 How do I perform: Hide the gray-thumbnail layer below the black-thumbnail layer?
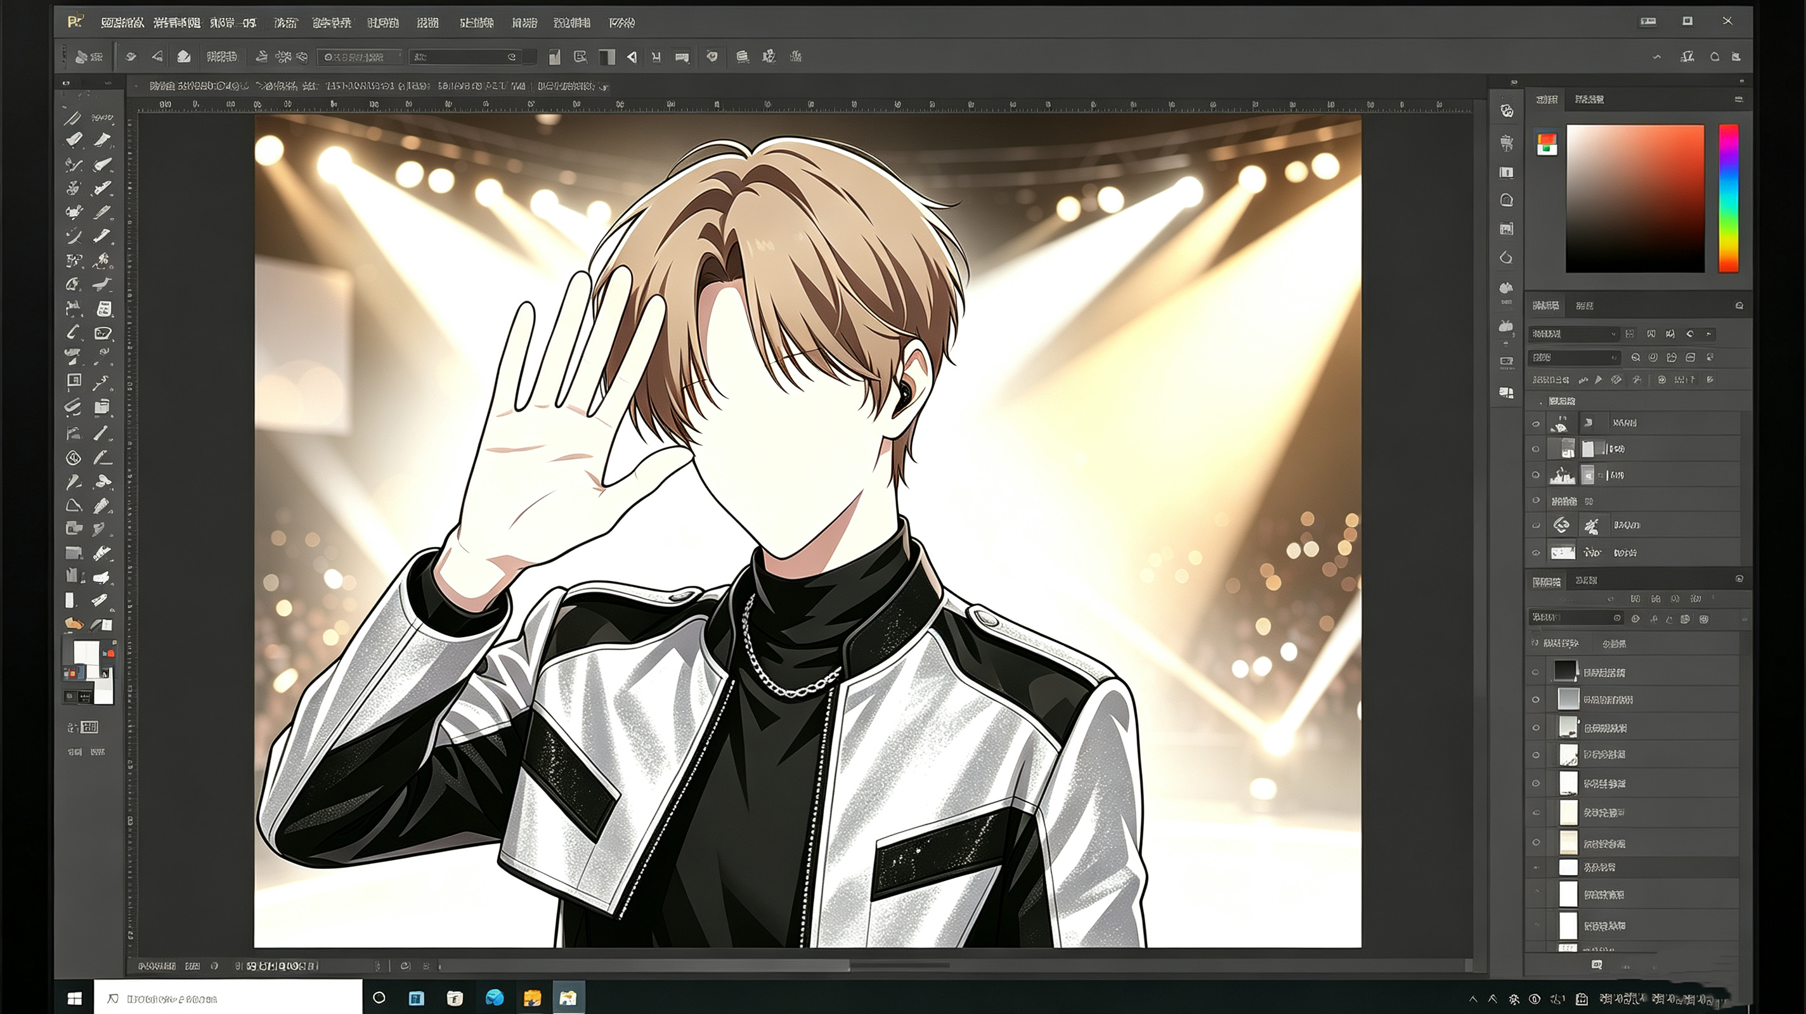1535,700
